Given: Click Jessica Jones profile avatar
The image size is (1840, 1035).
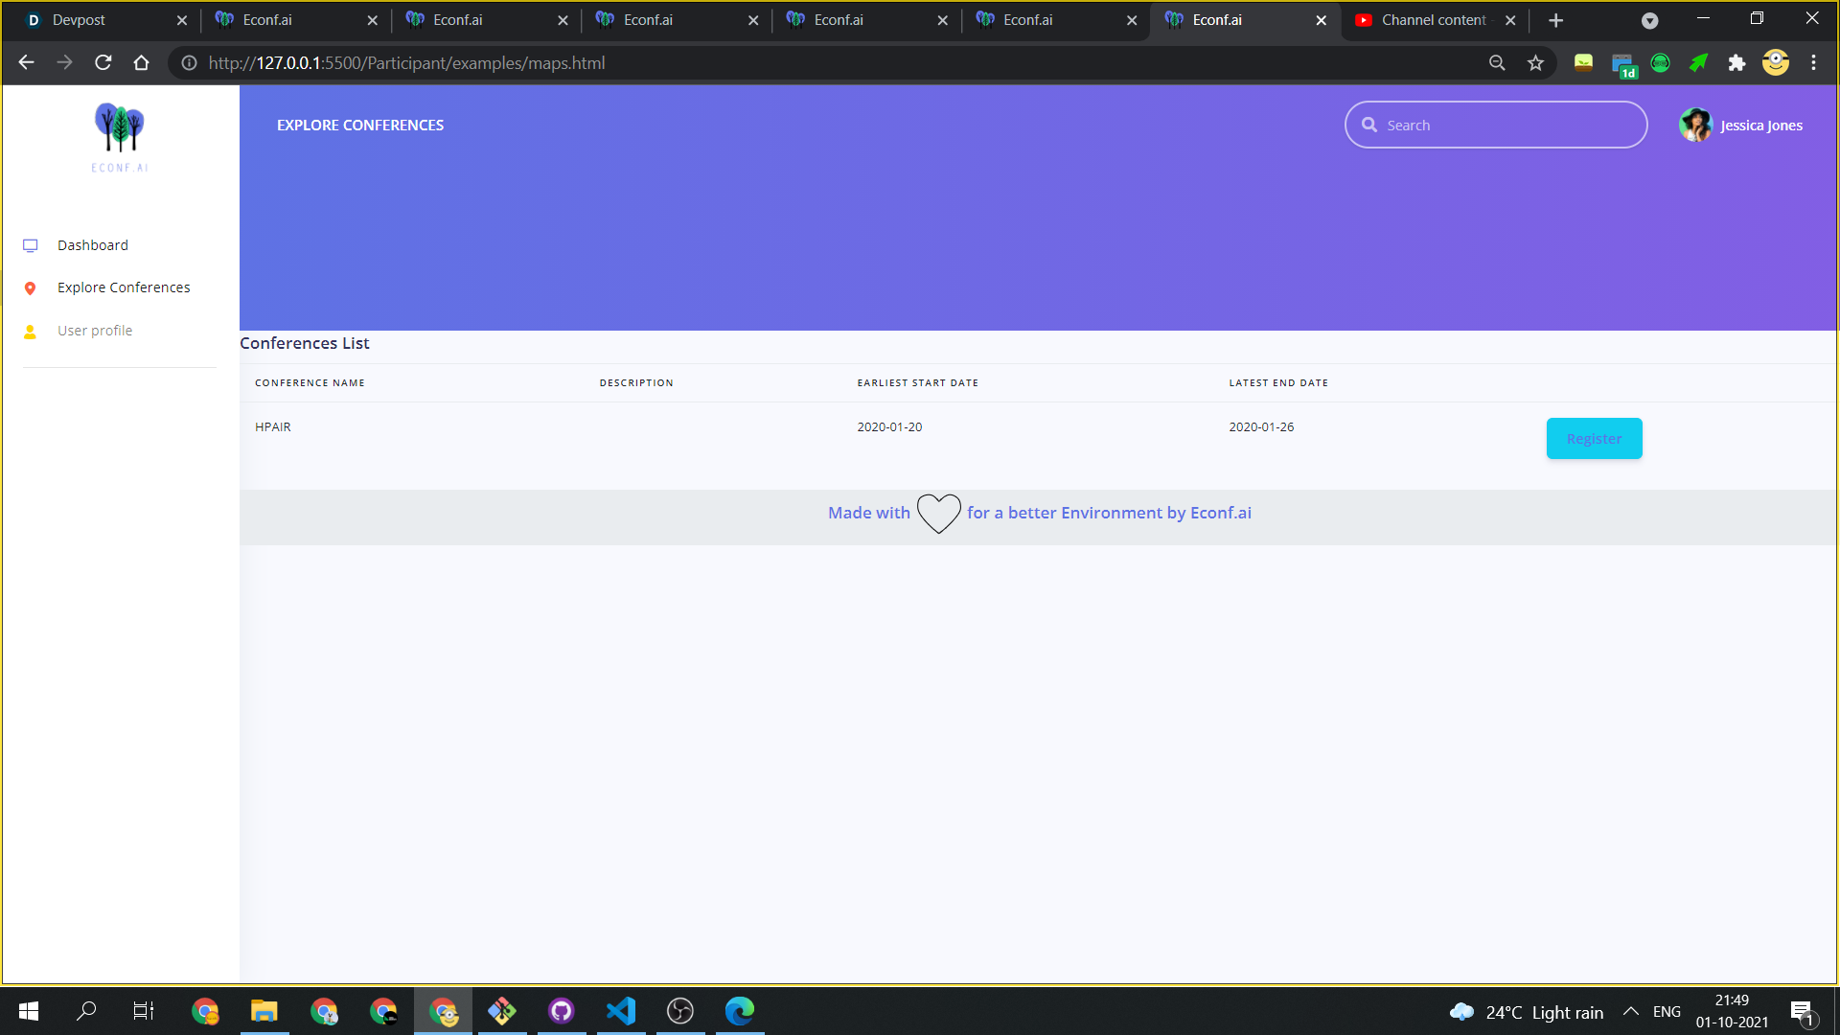Looking at the screenshot, I should point(1695,126).
